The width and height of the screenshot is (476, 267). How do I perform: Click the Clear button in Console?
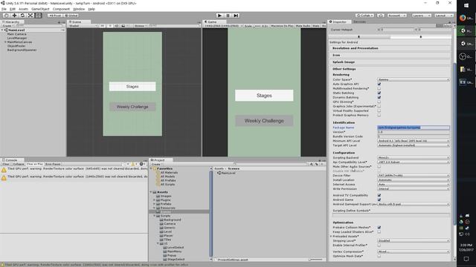click(x=6, y=164)
